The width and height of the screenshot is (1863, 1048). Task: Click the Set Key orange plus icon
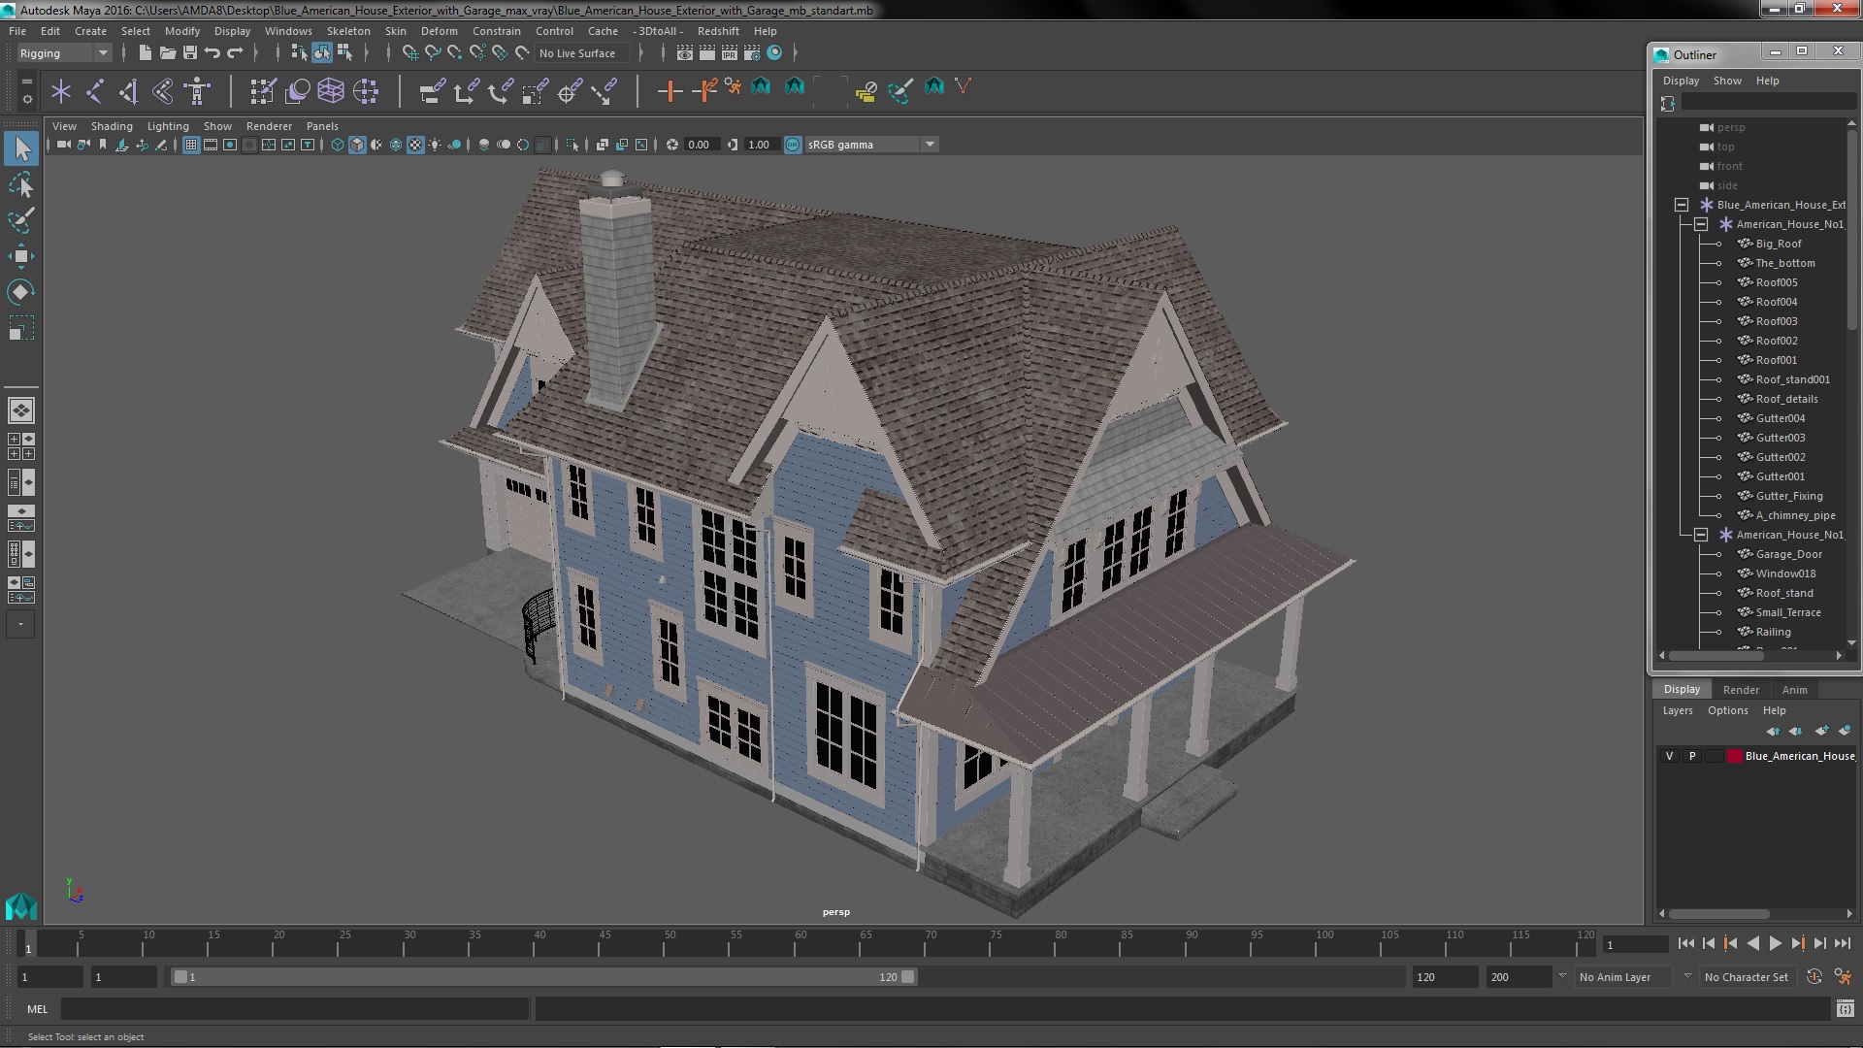pos(670,91)
